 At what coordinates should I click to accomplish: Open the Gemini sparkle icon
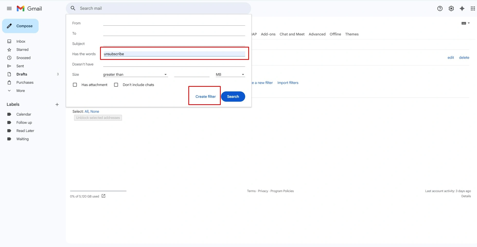[x=462, y=8]
